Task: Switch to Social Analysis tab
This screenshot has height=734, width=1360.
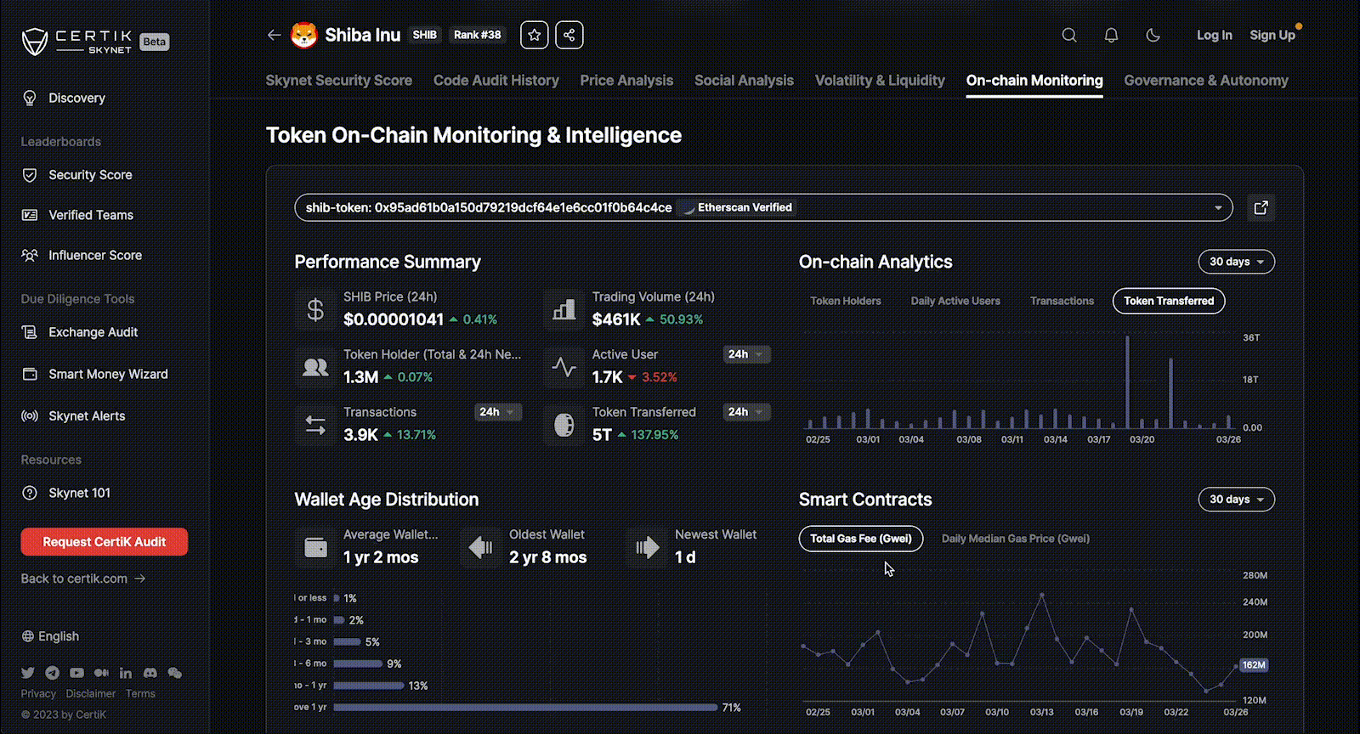Action: 744,80
